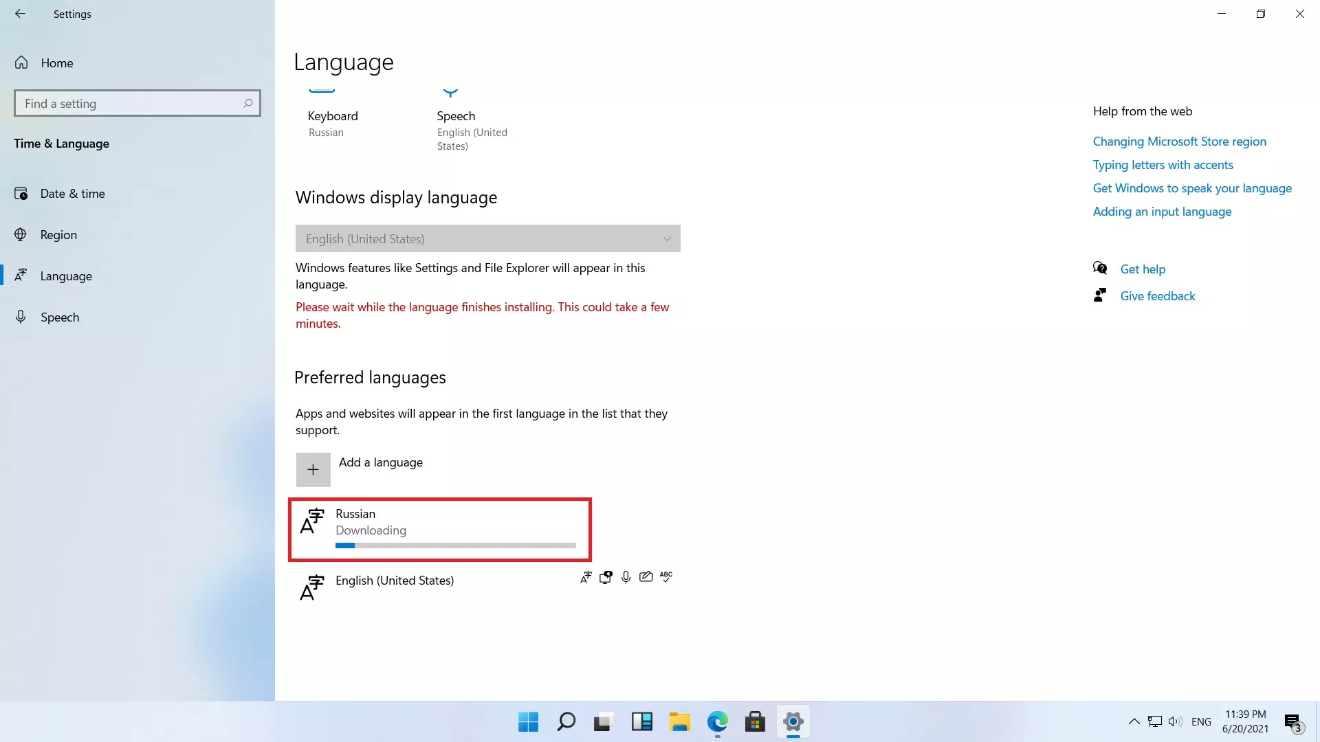Select English (United States) language entry

[395, 581]
